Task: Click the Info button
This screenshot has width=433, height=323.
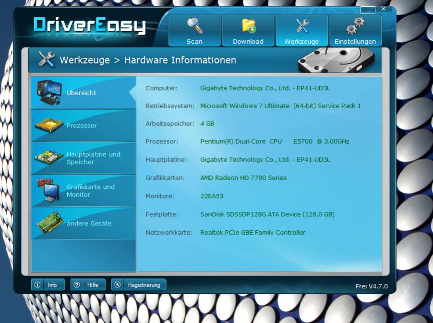Action: pos(48,285)
